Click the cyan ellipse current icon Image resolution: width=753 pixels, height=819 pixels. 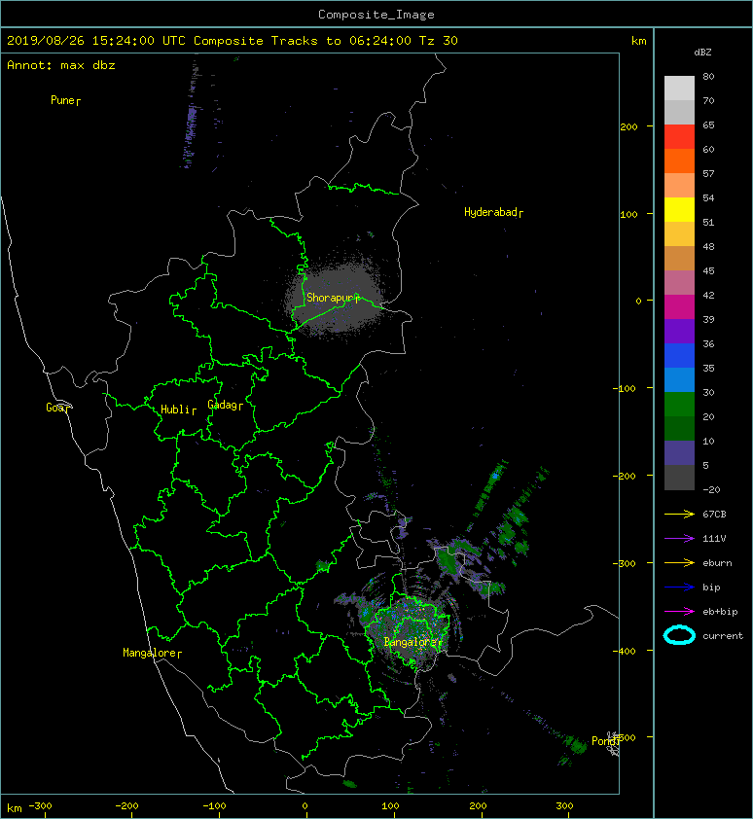679,635
